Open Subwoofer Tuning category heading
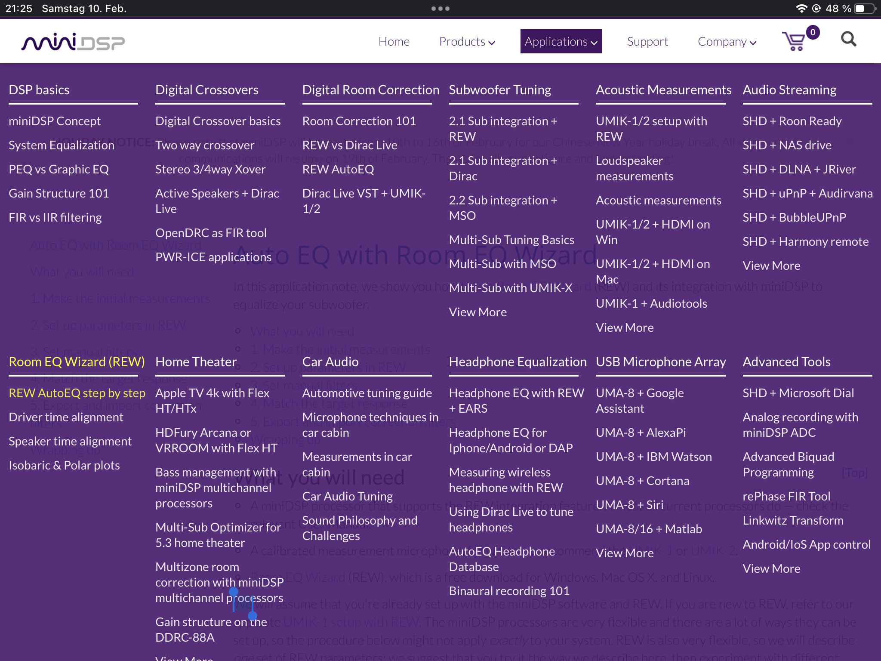Image resolution: width=881 pixels, height=661 pixels. click(x=500, y=90)
